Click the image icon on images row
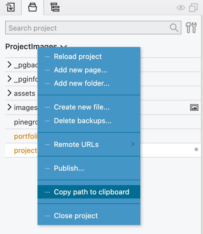 [194, 108]
